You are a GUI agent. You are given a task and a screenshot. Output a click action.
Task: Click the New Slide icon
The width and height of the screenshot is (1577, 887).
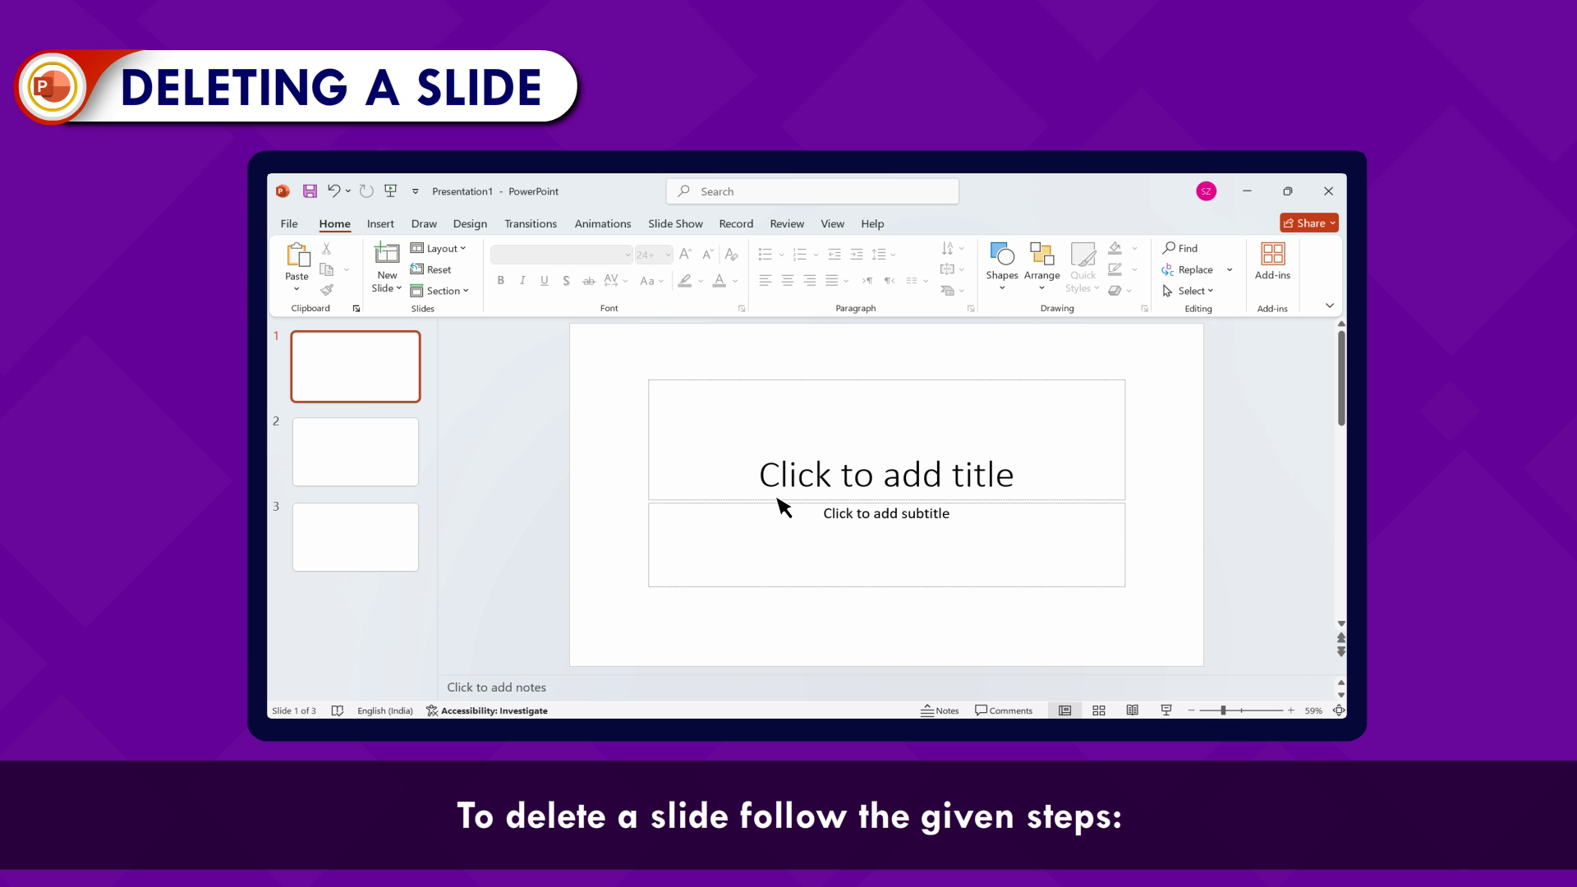(387, 254)
